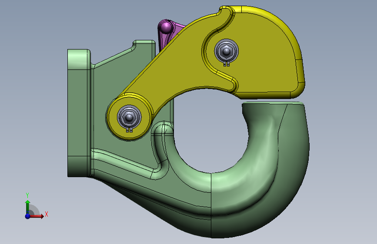Click the 'X' label on the coordinate triad
Viewport: 377px width, 244px height.
47,214
